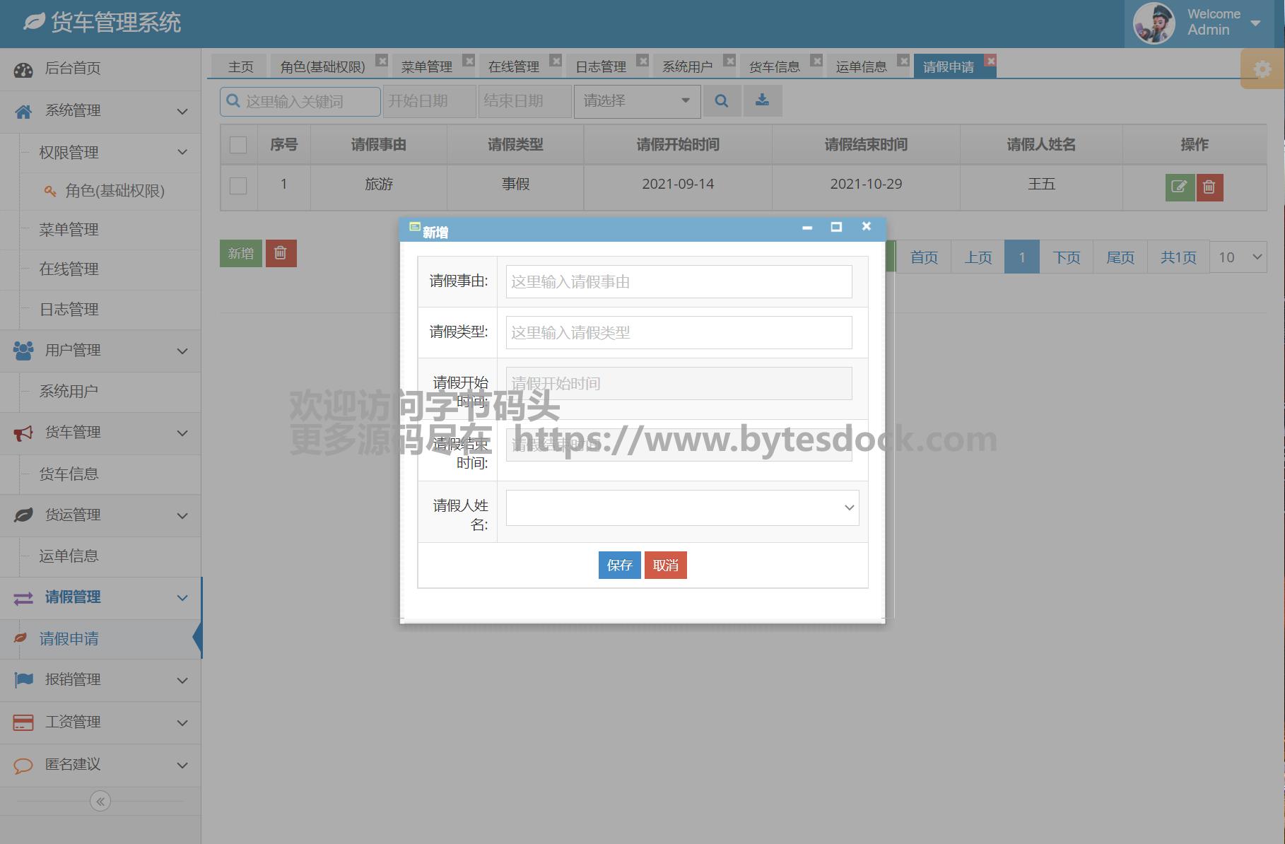The image size is (1285, 844).
Task: Expand the 工资管理 sidebar menu
Action: point(100,722)
